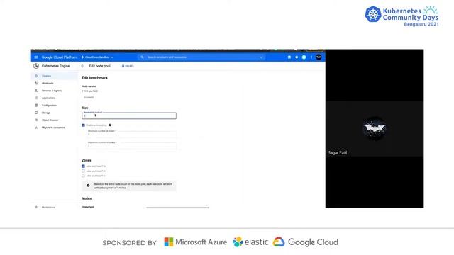Click the Google Cloud Platform logo text
Screen dimensions: 454x255
click(60, 57)
